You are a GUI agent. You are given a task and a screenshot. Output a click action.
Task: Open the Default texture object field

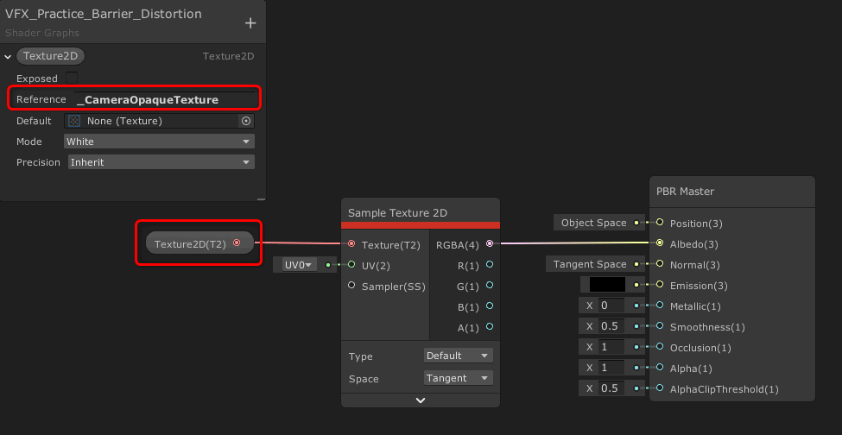coord(159,121)
